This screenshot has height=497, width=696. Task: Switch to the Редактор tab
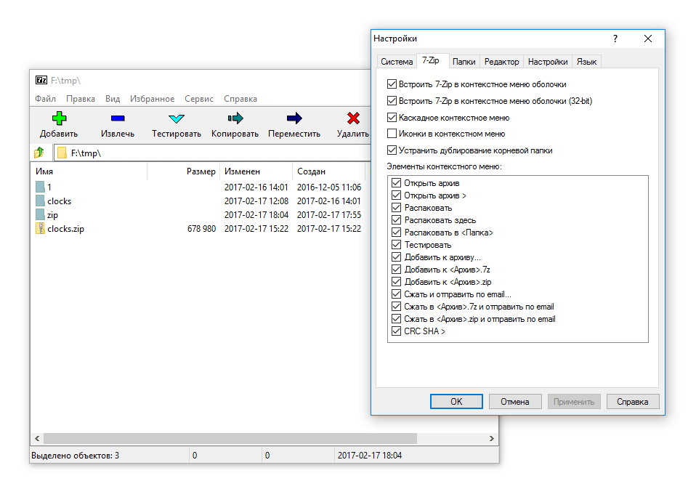pyautogui.click(x=501, y=62)
